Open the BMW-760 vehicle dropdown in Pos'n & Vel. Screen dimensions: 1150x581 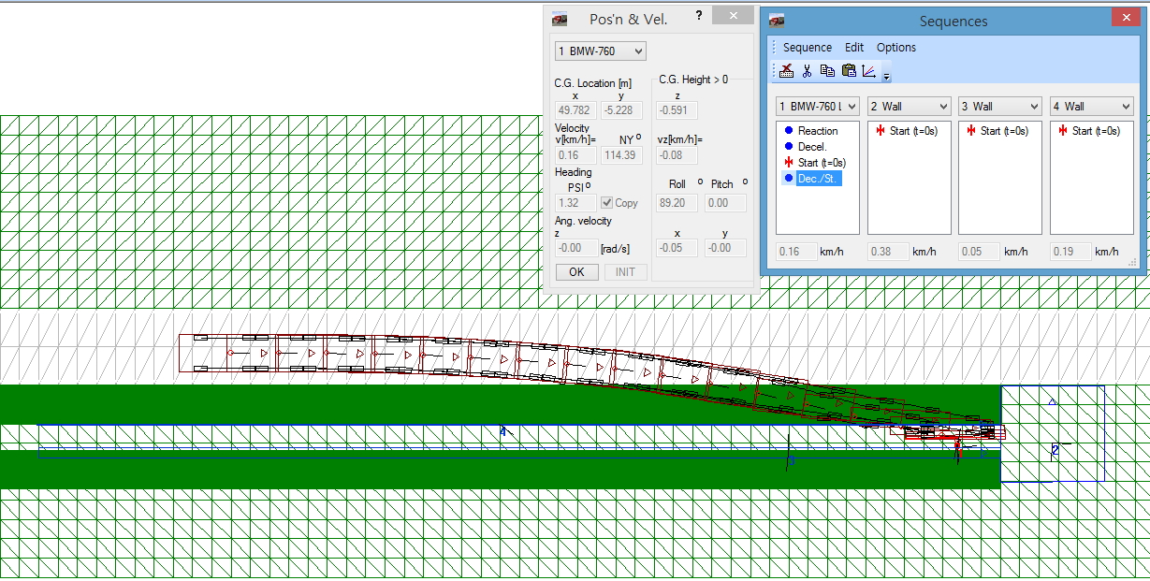point(600,51)
